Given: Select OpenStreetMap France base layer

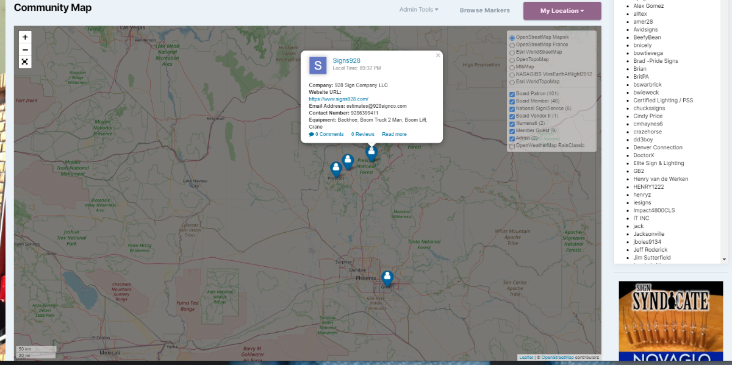Looking at the screenshot, I should point(512,45).
